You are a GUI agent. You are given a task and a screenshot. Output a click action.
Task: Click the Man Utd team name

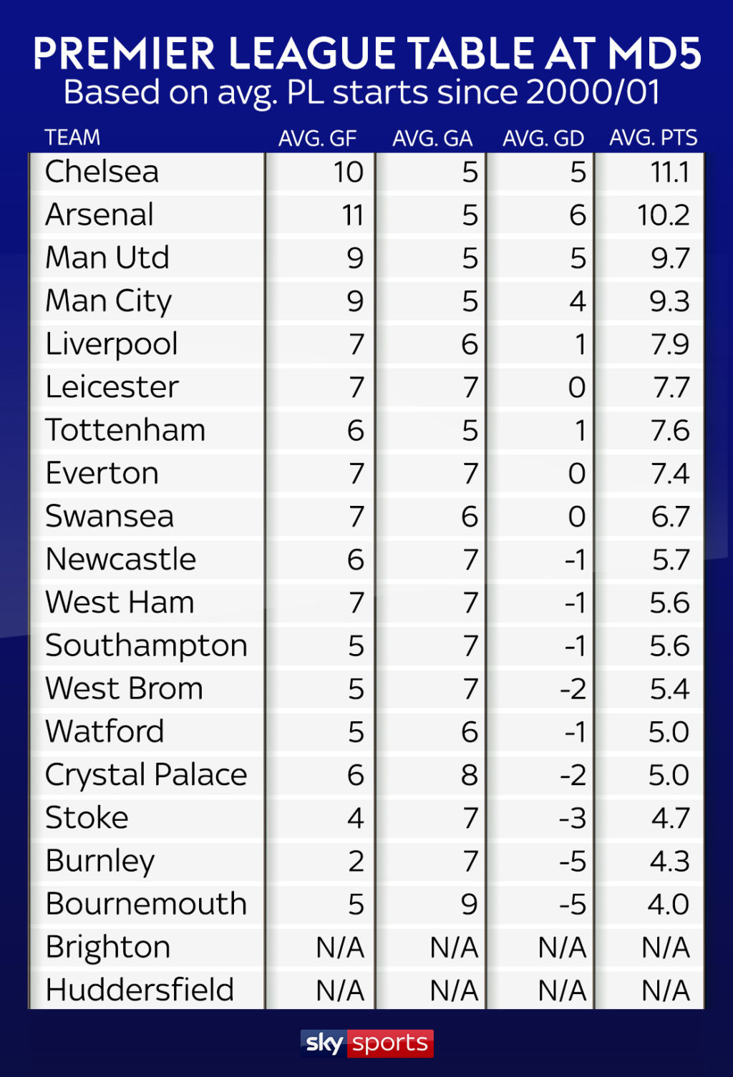coord(107,258)
